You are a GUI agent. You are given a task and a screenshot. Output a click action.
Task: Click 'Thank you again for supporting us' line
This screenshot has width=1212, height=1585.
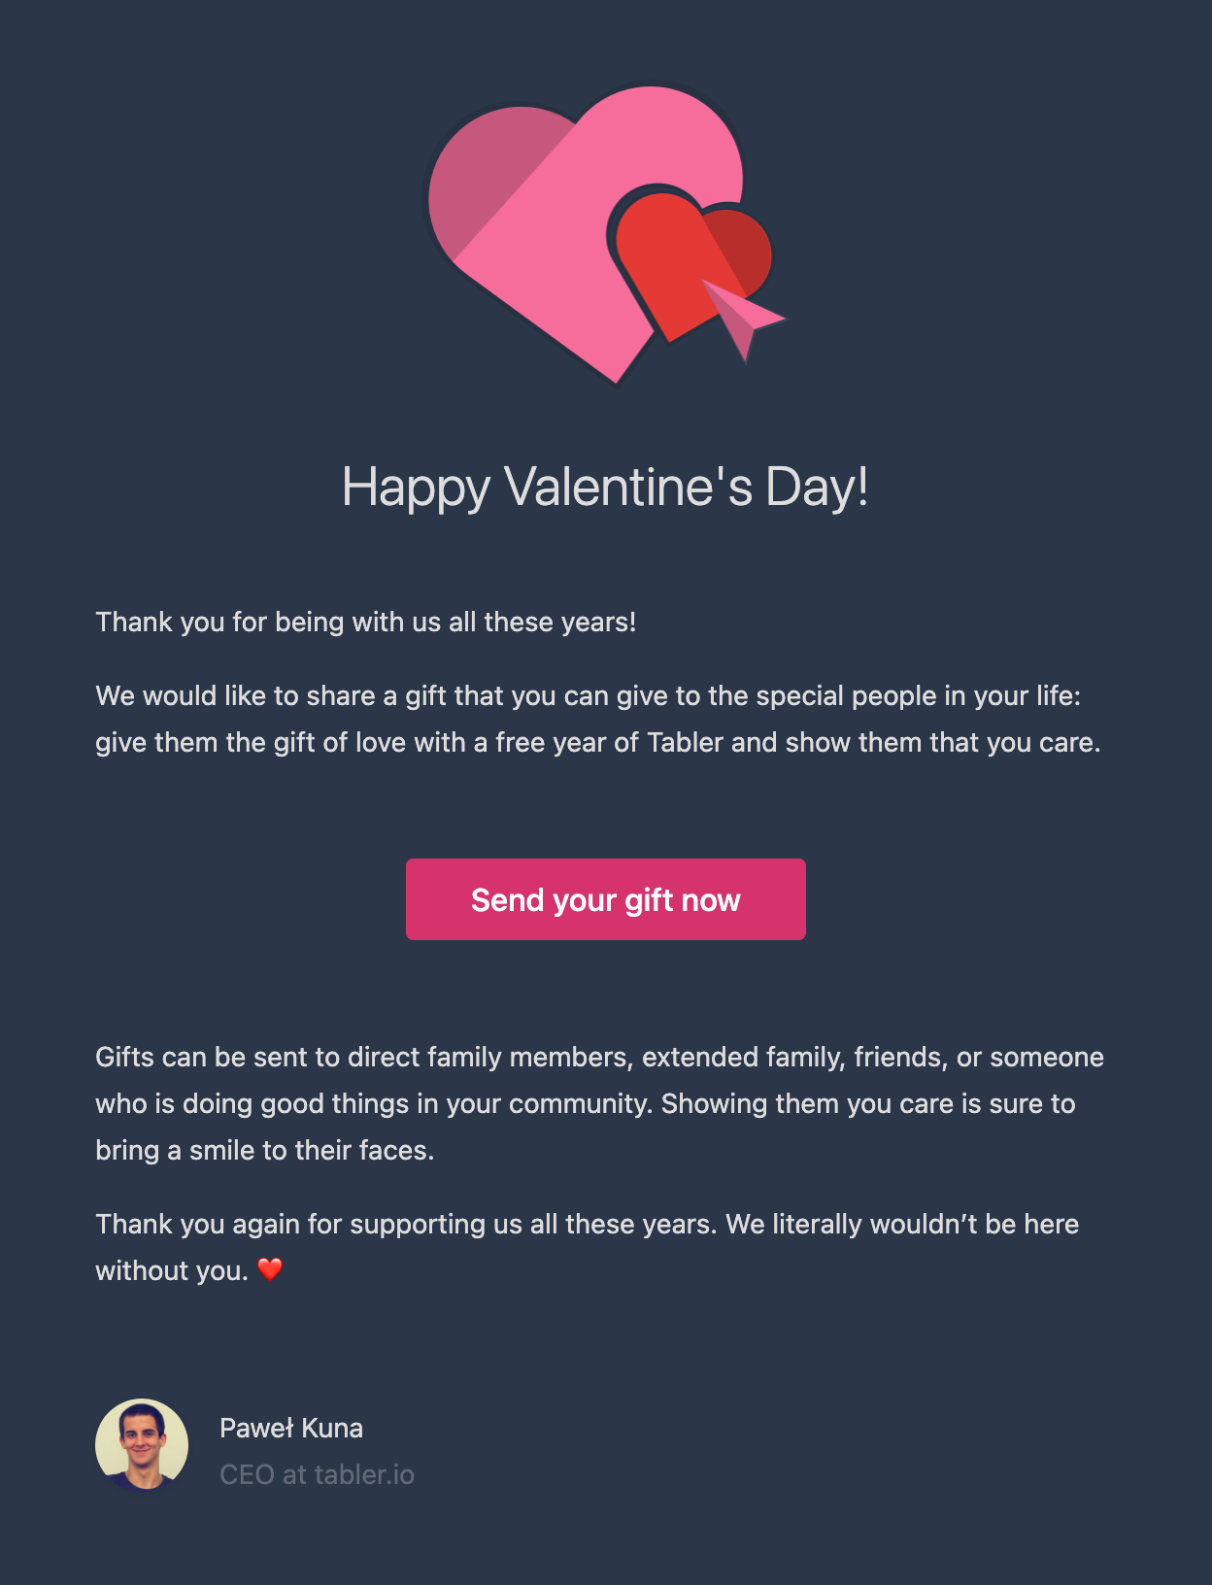coord(588,1224)
